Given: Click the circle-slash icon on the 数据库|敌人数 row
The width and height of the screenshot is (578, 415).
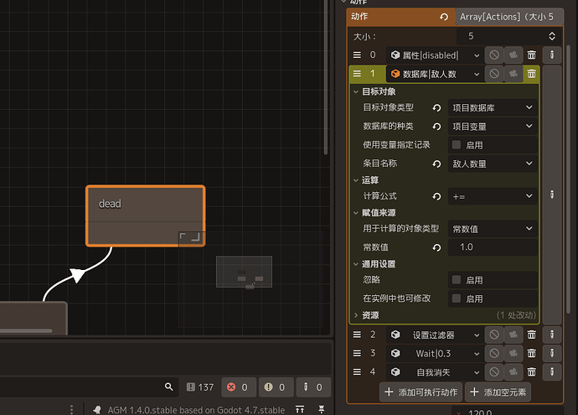Looking at the screenshot, I should [494, 74].
